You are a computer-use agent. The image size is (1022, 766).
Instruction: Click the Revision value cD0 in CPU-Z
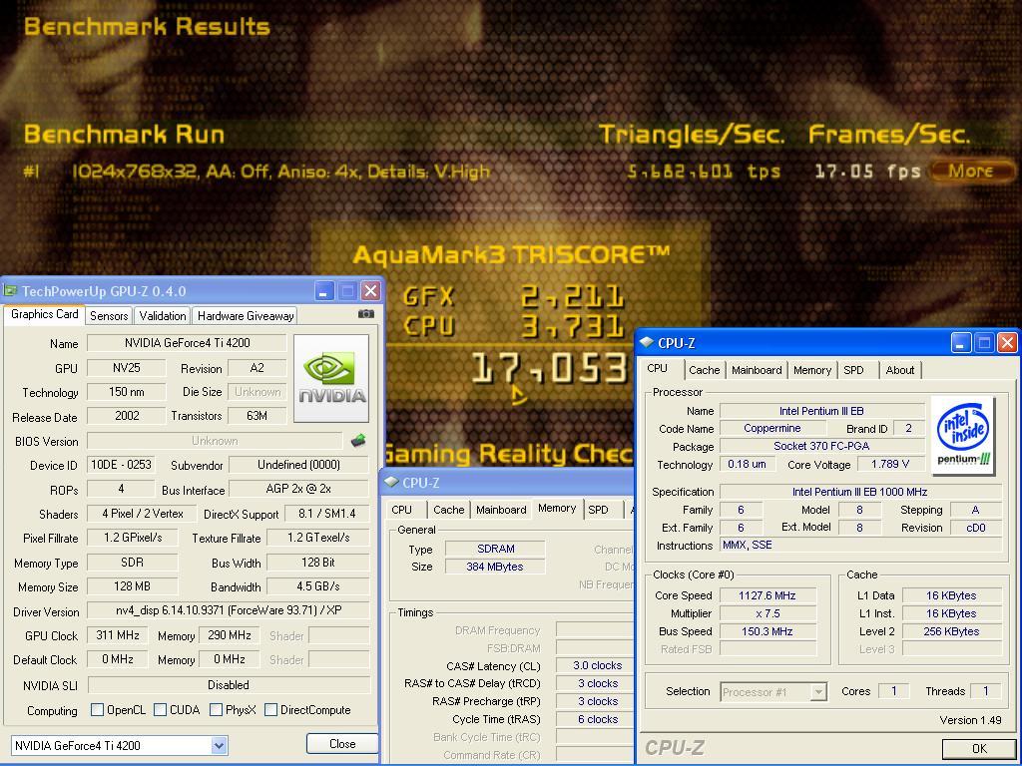(976, 528)
